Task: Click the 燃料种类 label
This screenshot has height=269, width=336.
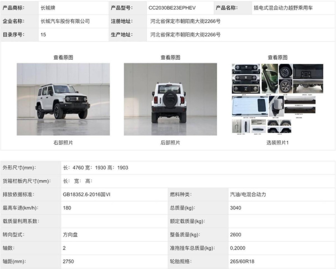Action: click(181, 195)
